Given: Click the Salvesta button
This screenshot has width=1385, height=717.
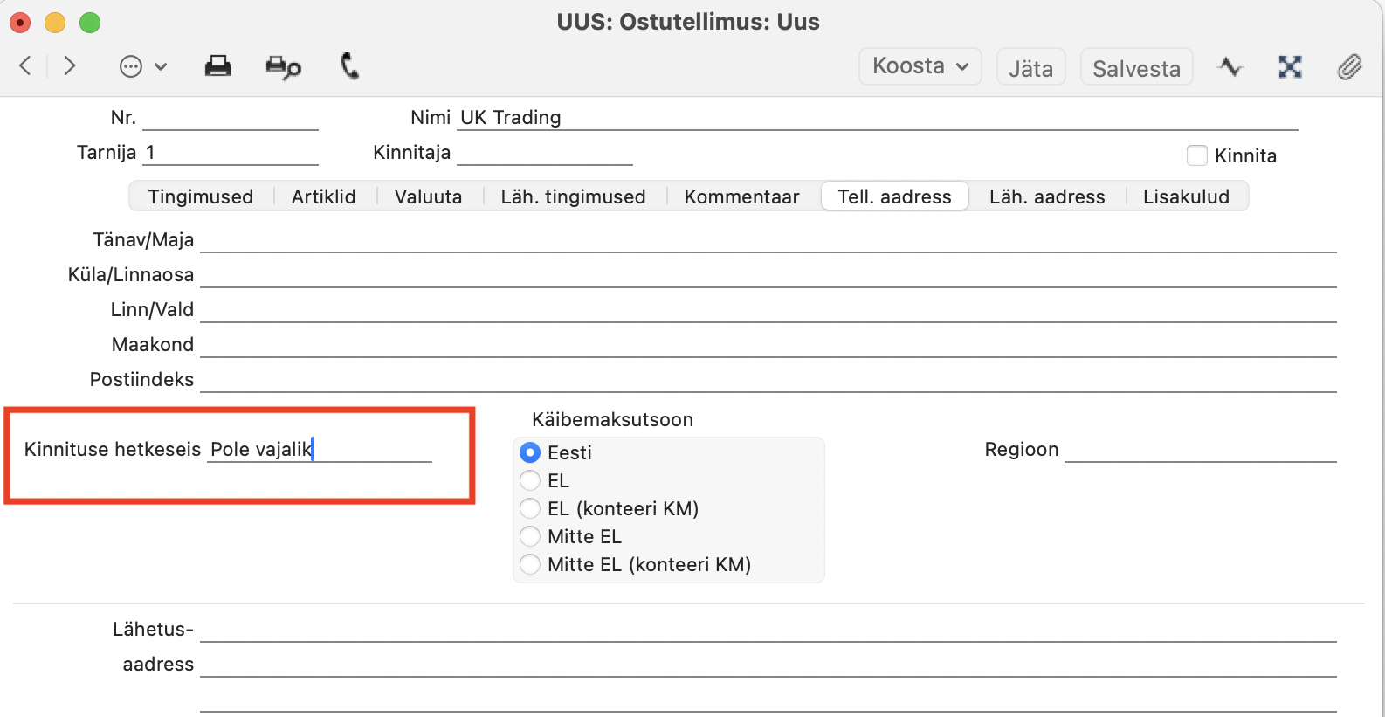Looking at the screenshot, I should [x=1136, y=67].
